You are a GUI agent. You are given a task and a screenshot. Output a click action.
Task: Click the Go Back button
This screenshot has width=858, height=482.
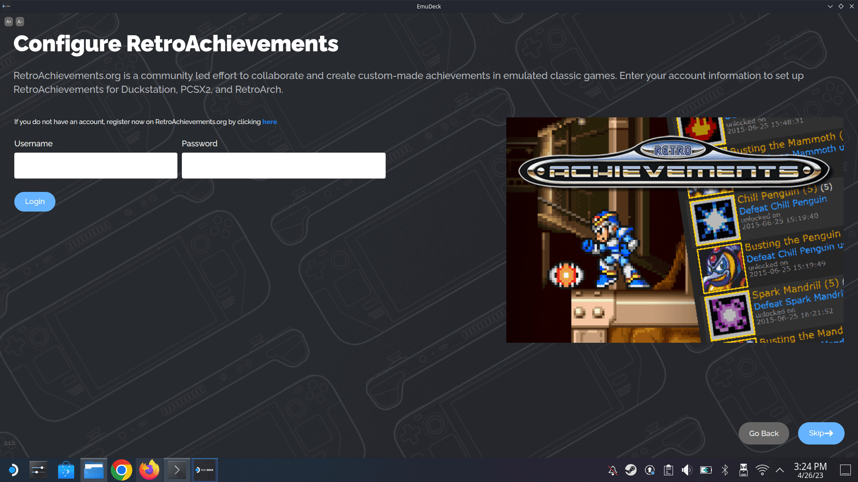[764, 433]
